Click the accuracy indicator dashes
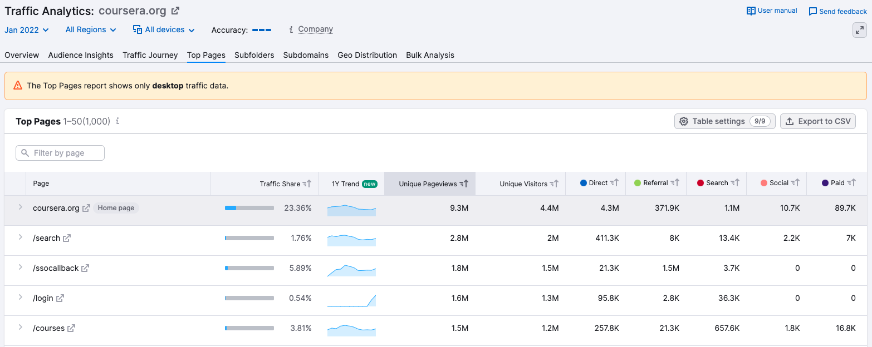The height and width of the screenshot is (347, 872). (x=262, y=30)
